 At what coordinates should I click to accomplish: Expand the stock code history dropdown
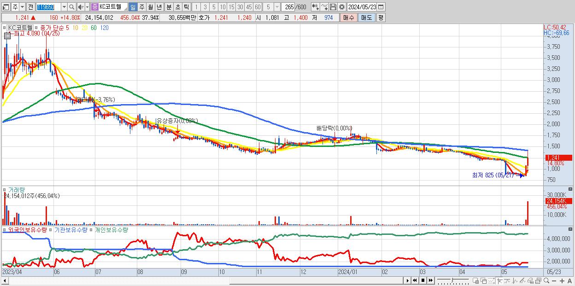coord(64,7)
